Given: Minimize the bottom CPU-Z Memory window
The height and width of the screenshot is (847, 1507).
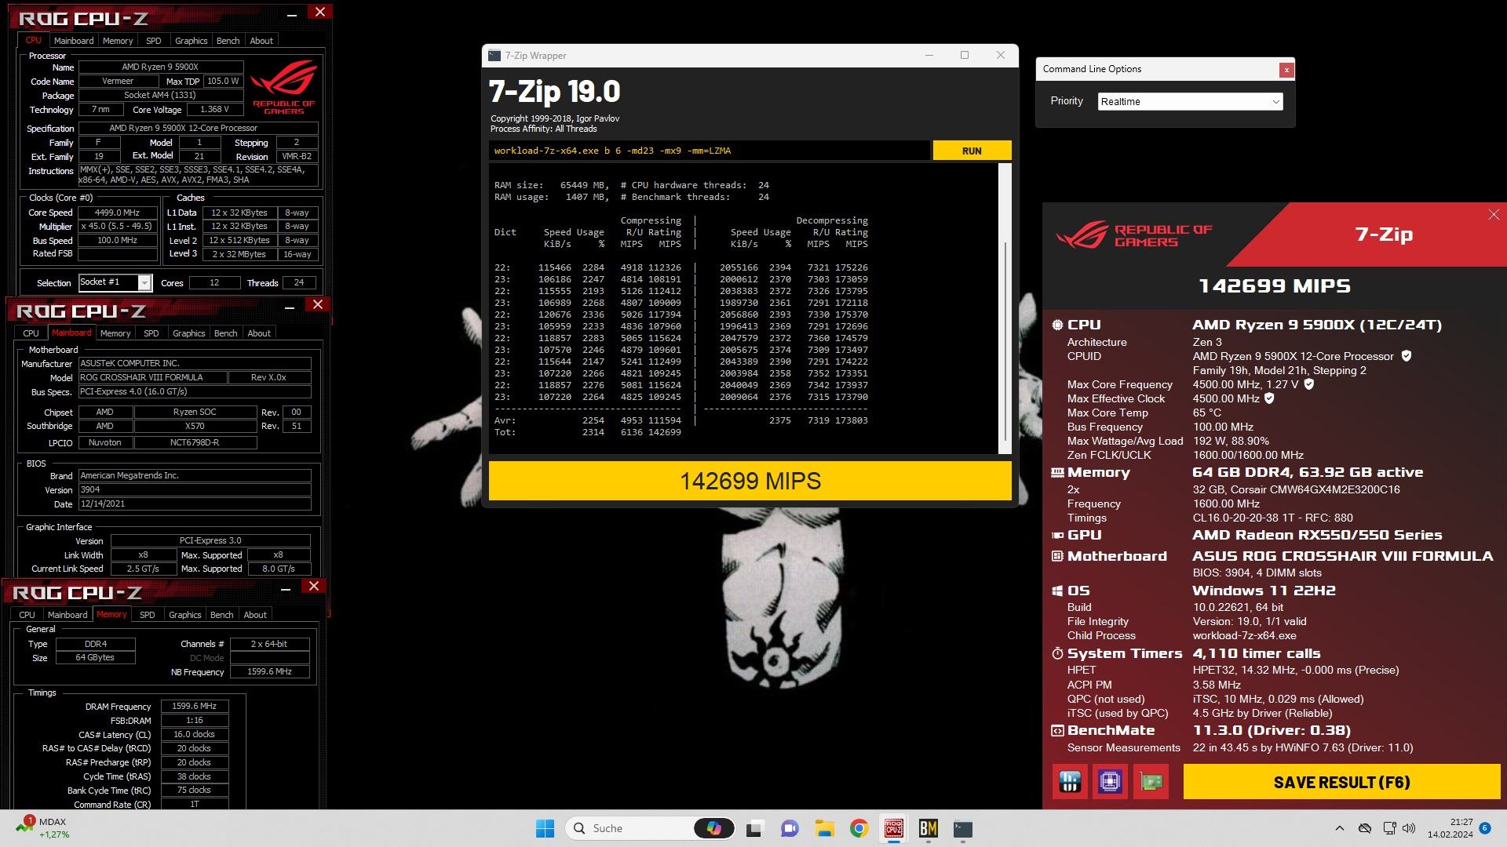Looking at the screenshot, I should [x=286, y=589].
